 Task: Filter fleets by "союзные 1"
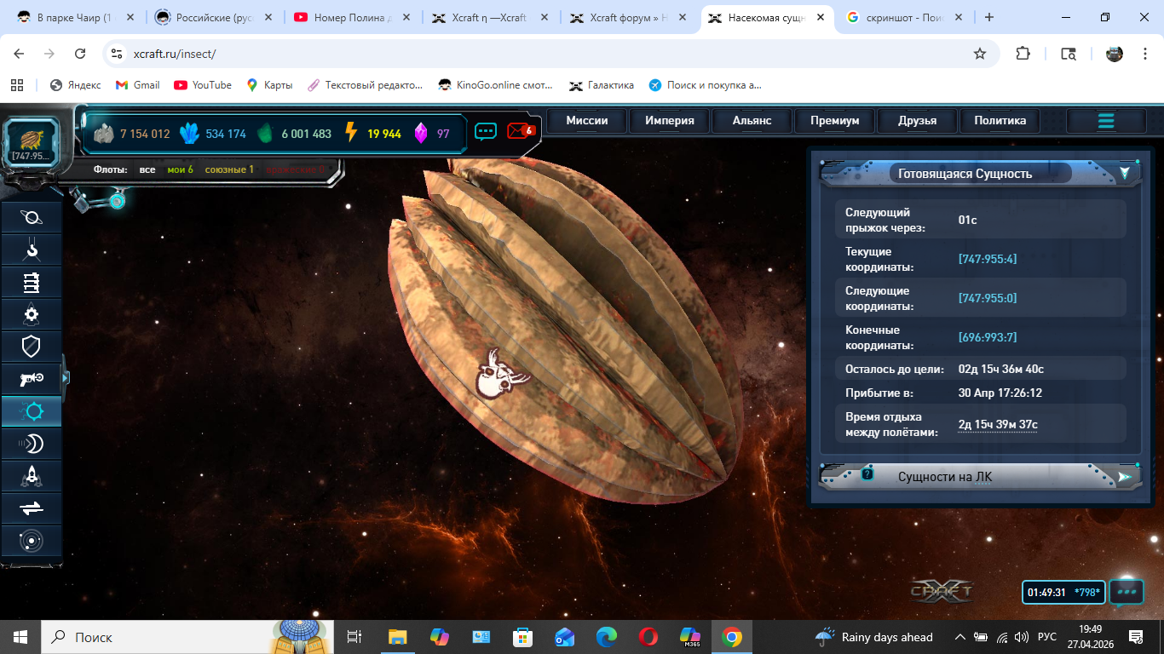tap(229, 169)
